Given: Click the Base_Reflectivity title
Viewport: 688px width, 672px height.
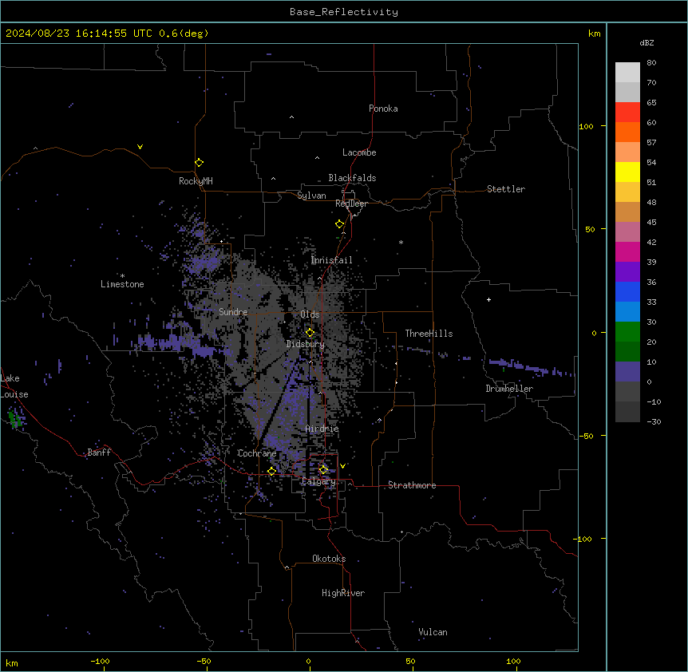Looking at the screenshot, I should tap(344, 12).
